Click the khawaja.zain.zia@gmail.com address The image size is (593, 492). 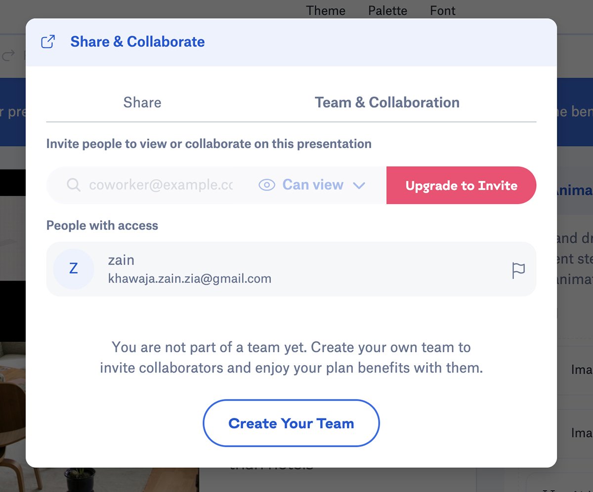click(190, 279)
